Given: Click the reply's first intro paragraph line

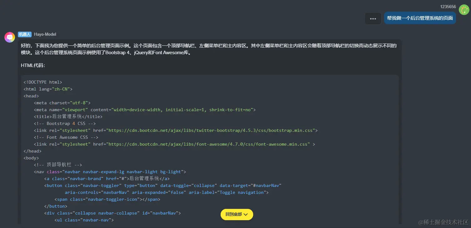Looking at the screenshot, I should point(209,46).
